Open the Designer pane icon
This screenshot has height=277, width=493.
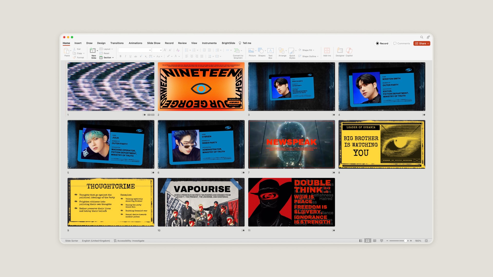(340, 51)
